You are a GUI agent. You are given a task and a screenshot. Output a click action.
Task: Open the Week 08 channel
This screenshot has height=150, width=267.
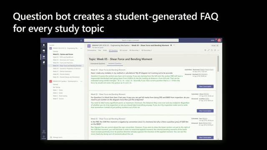(61, 74)
